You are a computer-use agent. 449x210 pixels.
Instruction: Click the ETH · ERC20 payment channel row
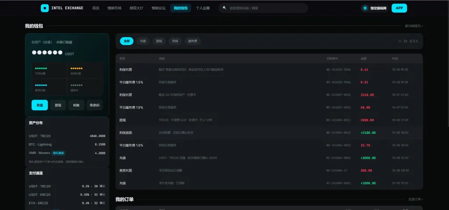(x=67, y=203)
